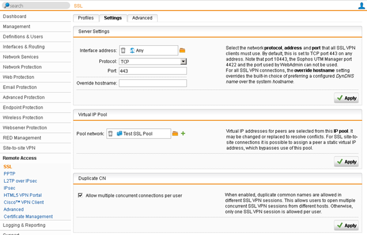The height and width of the screenshot is (235, 367).
Task: Expand Logging & Reporting menu section
Action: pyautogui.click(x=24, y=225)
